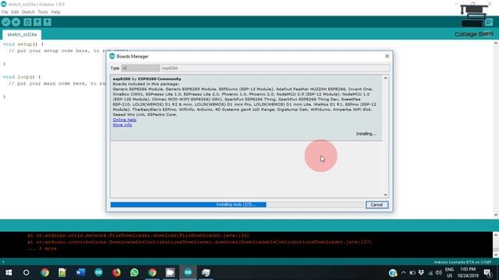Open the File menu
The image size is (499, 280).
(5, 12)
